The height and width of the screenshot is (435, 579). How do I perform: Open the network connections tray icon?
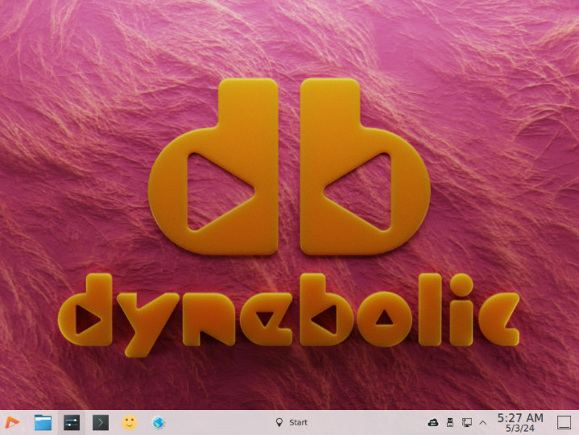[x=467, y=422]
